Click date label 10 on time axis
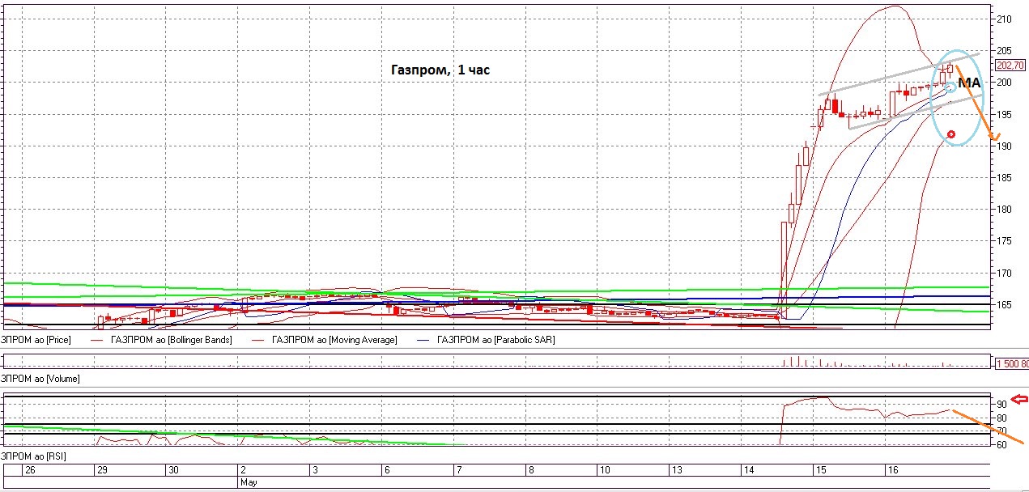1029x492 pixels. (x=605, y=470)
